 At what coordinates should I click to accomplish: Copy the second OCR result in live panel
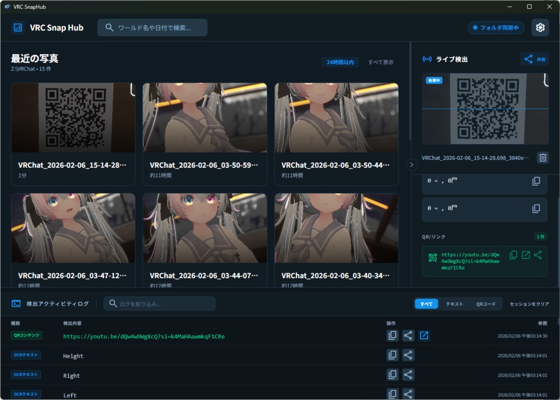536,208
